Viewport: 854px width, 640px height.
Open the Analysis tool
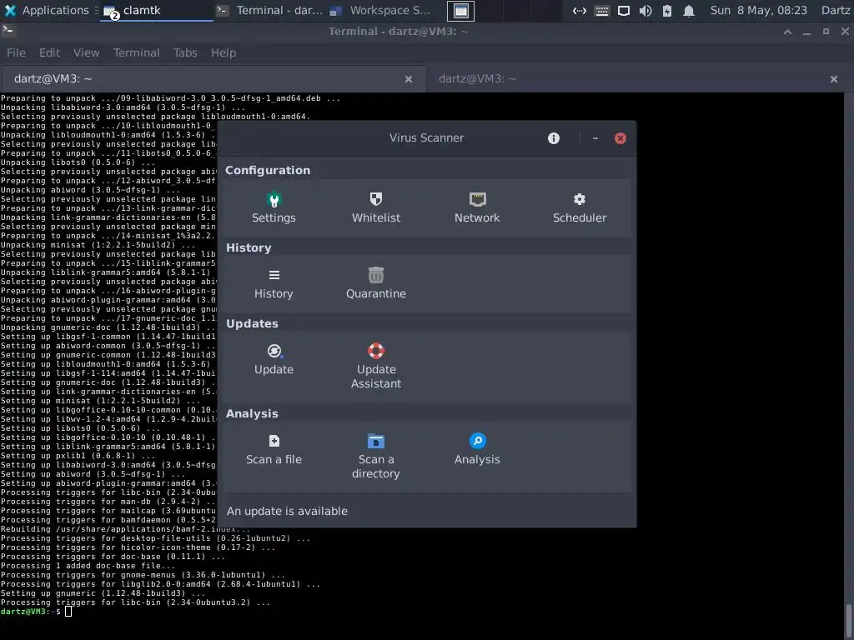[x=477, y=449]
